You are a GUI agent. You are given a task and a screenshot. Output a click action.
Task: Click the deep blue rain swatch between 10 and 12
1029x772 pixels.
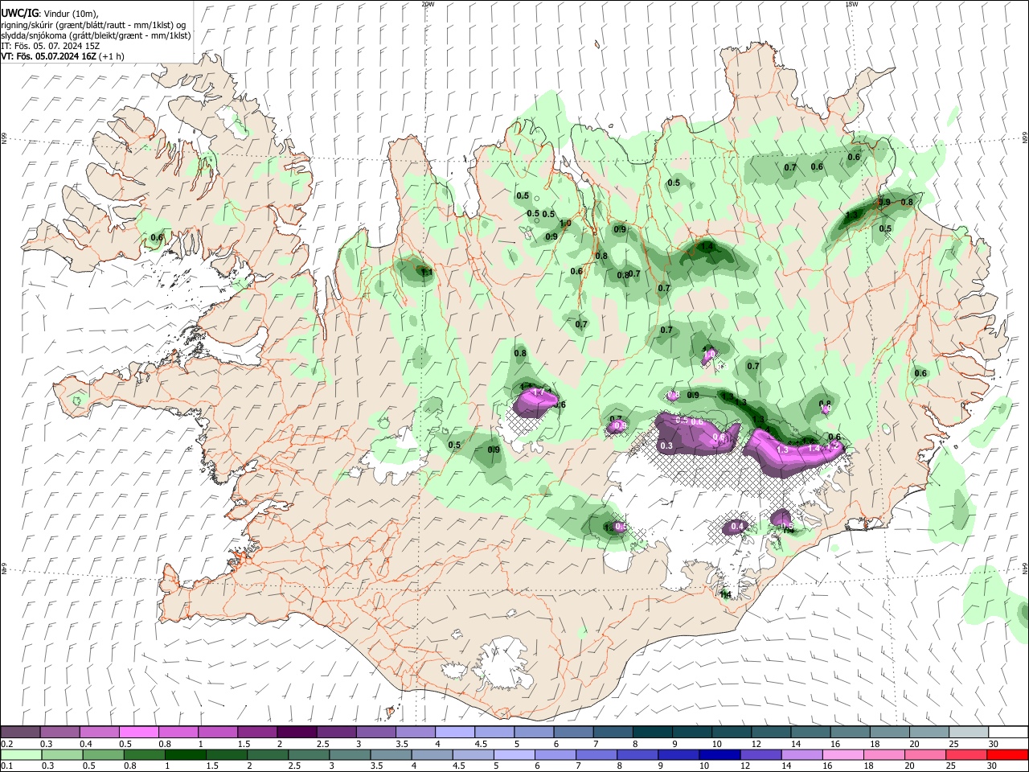pyautogui.click(x=719, y=755)
